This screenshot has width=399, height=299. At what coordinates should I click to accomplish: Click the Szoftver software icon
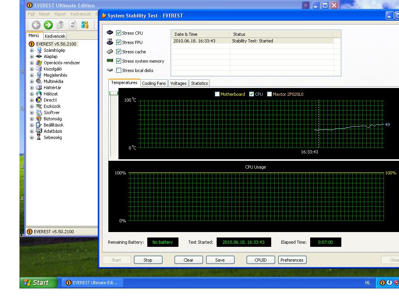[39, 113]
